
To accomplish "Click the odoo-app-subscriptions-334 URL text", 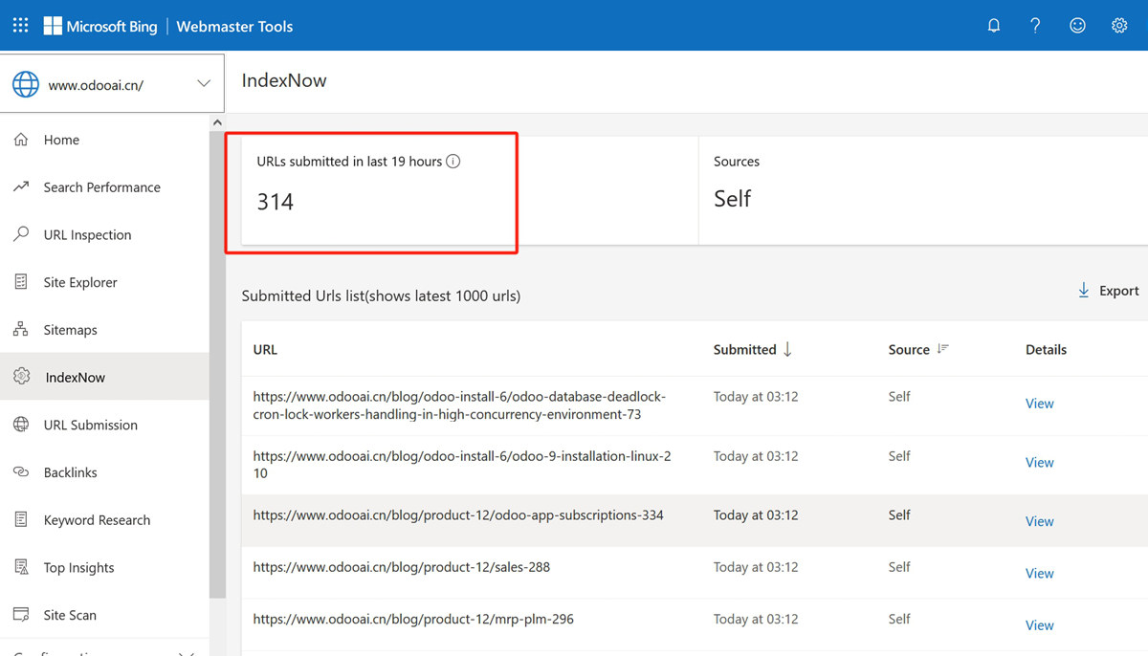I will (458, 515).
